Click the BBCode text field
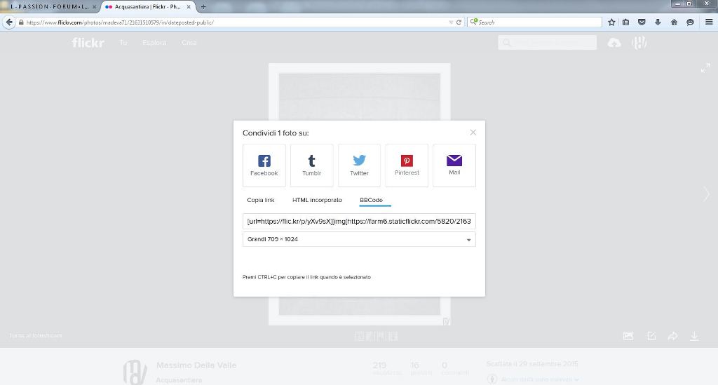Image resolution: width=718 pixels, height=385 pixels. pyautogui.click(x=359, y=222)
